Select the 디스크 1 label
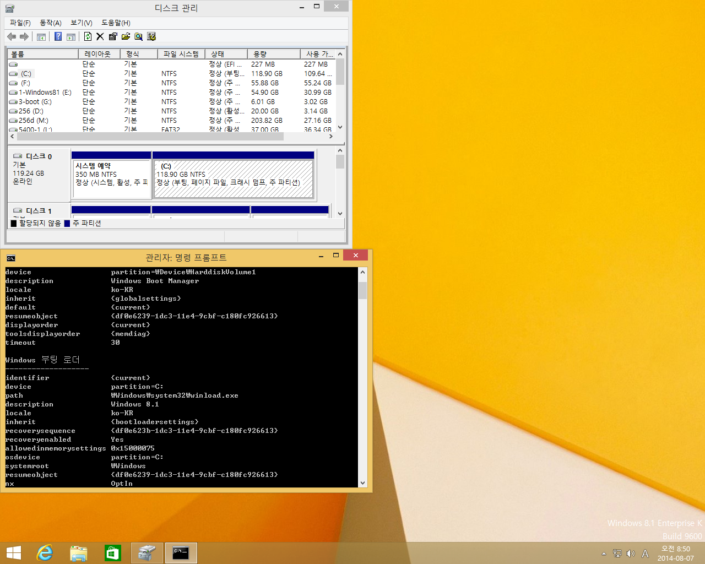The width and height of the screenshot is (705, 564). [x=39, y=211]
